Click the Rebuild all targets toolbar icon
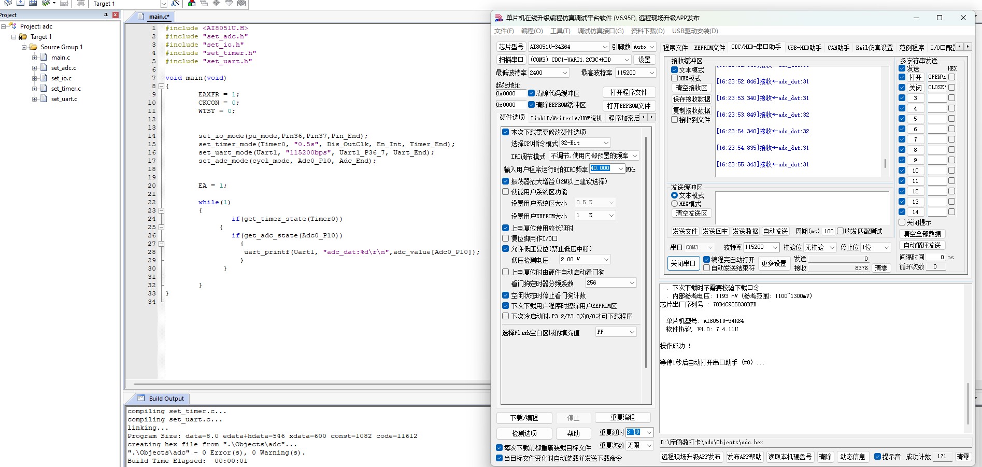This screenshot has height=467, width=982. [33, 3]
